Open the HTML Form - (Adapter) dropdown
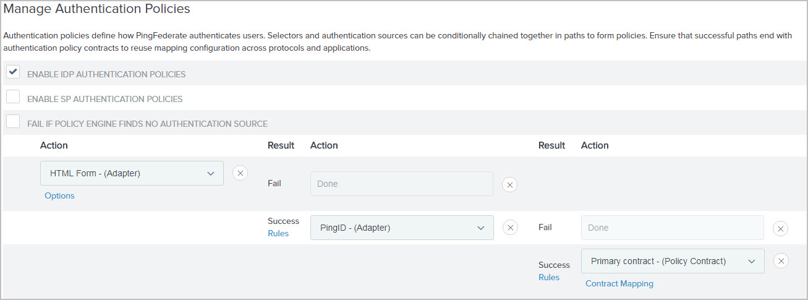Viewport: 808px width, 300px height. (132, 173)
